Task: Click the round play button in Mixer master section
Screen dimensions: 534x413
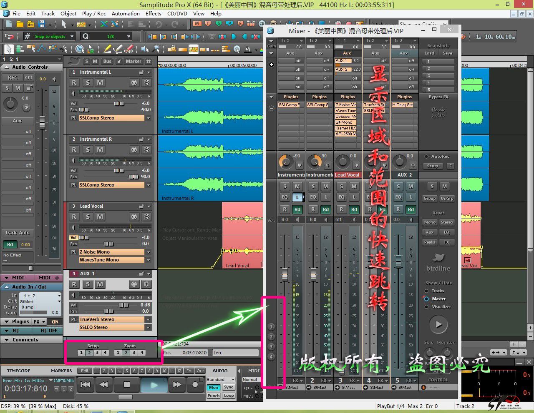Action: tap(438, 324)
